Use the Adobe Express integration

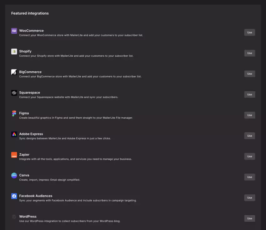tap(249, 135)
